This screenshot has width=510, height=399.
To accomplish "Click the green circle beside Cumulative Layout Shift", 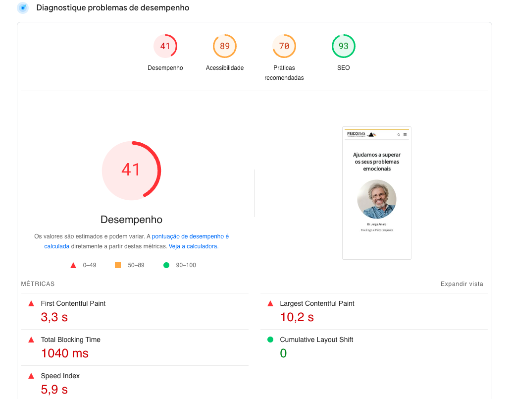I will pyautogui.click(x=270, y=340).
